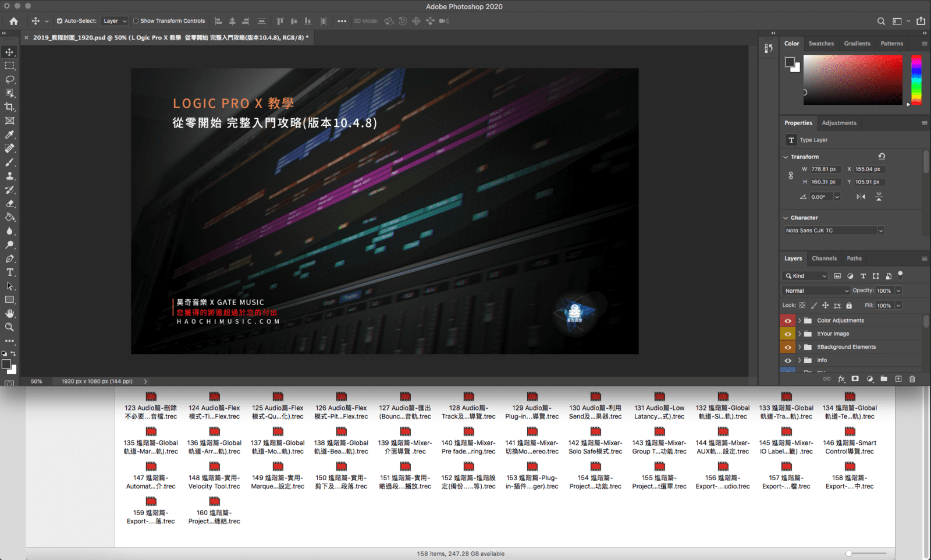Screen dimensions: 931x560
Task: Collapse the Transform section
Action: coord(786,157)
